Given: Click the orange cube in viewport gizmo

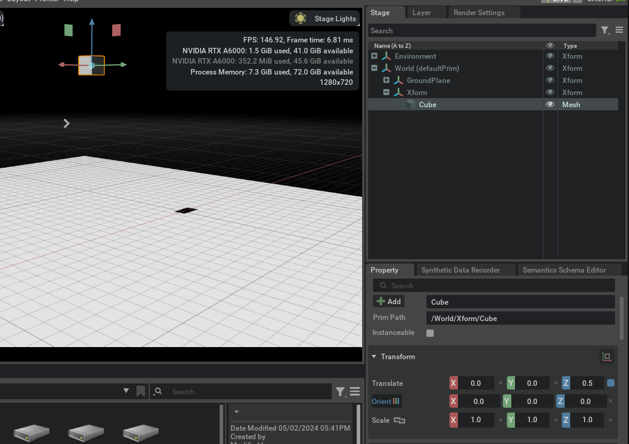Looking at the screenshot, I should pos(92,65).
